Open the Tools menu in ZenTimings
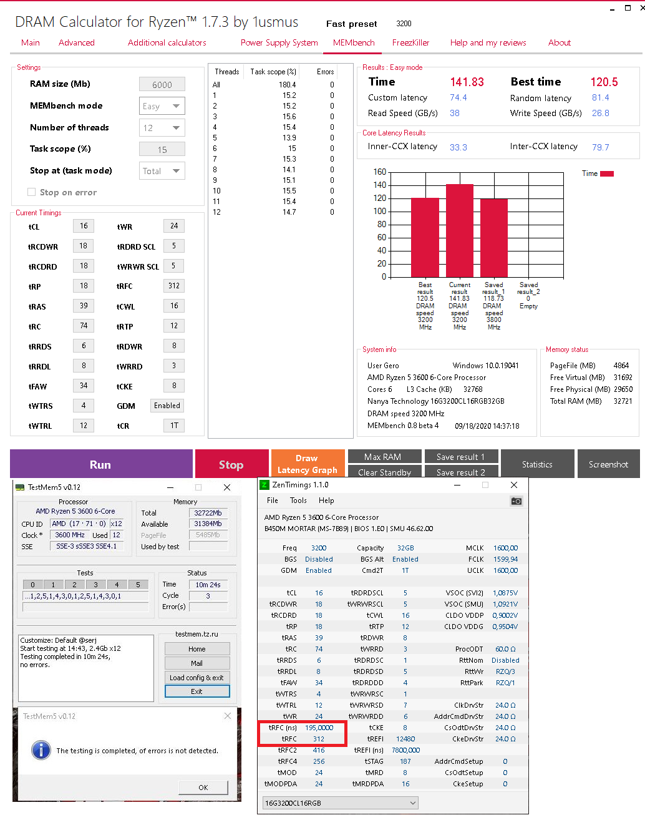 pyautogui.click(x=298, y=500)
